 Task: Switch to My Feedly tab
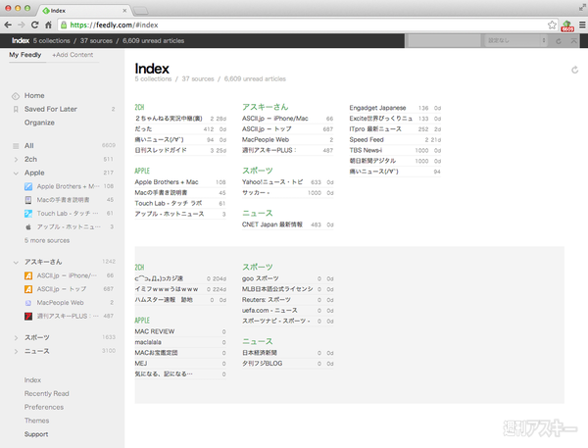click(25, 55)
